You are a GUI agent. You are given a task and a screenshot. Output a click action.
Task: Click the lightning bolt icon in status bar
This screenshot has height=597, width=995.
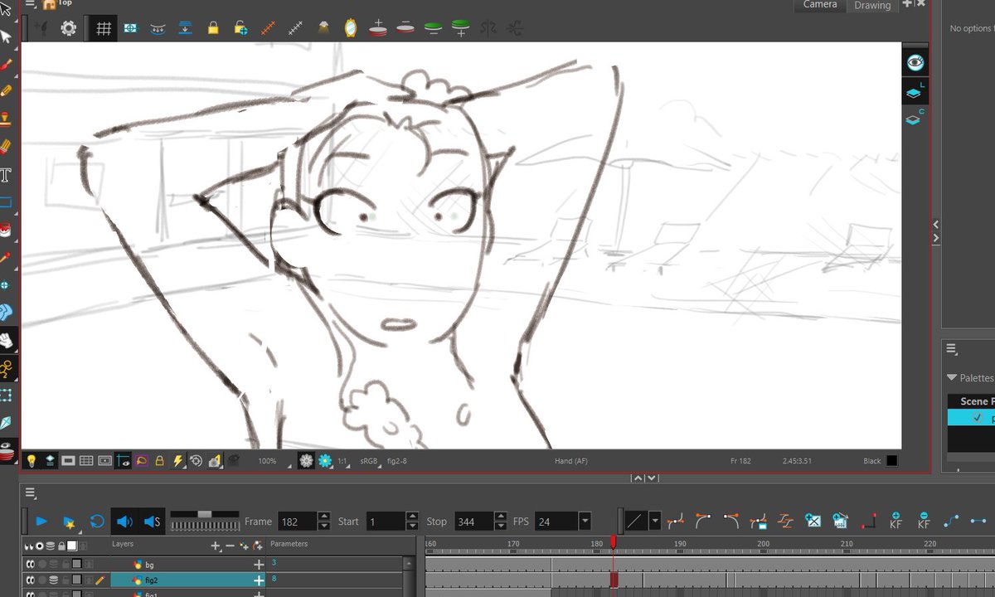(178, 461)
